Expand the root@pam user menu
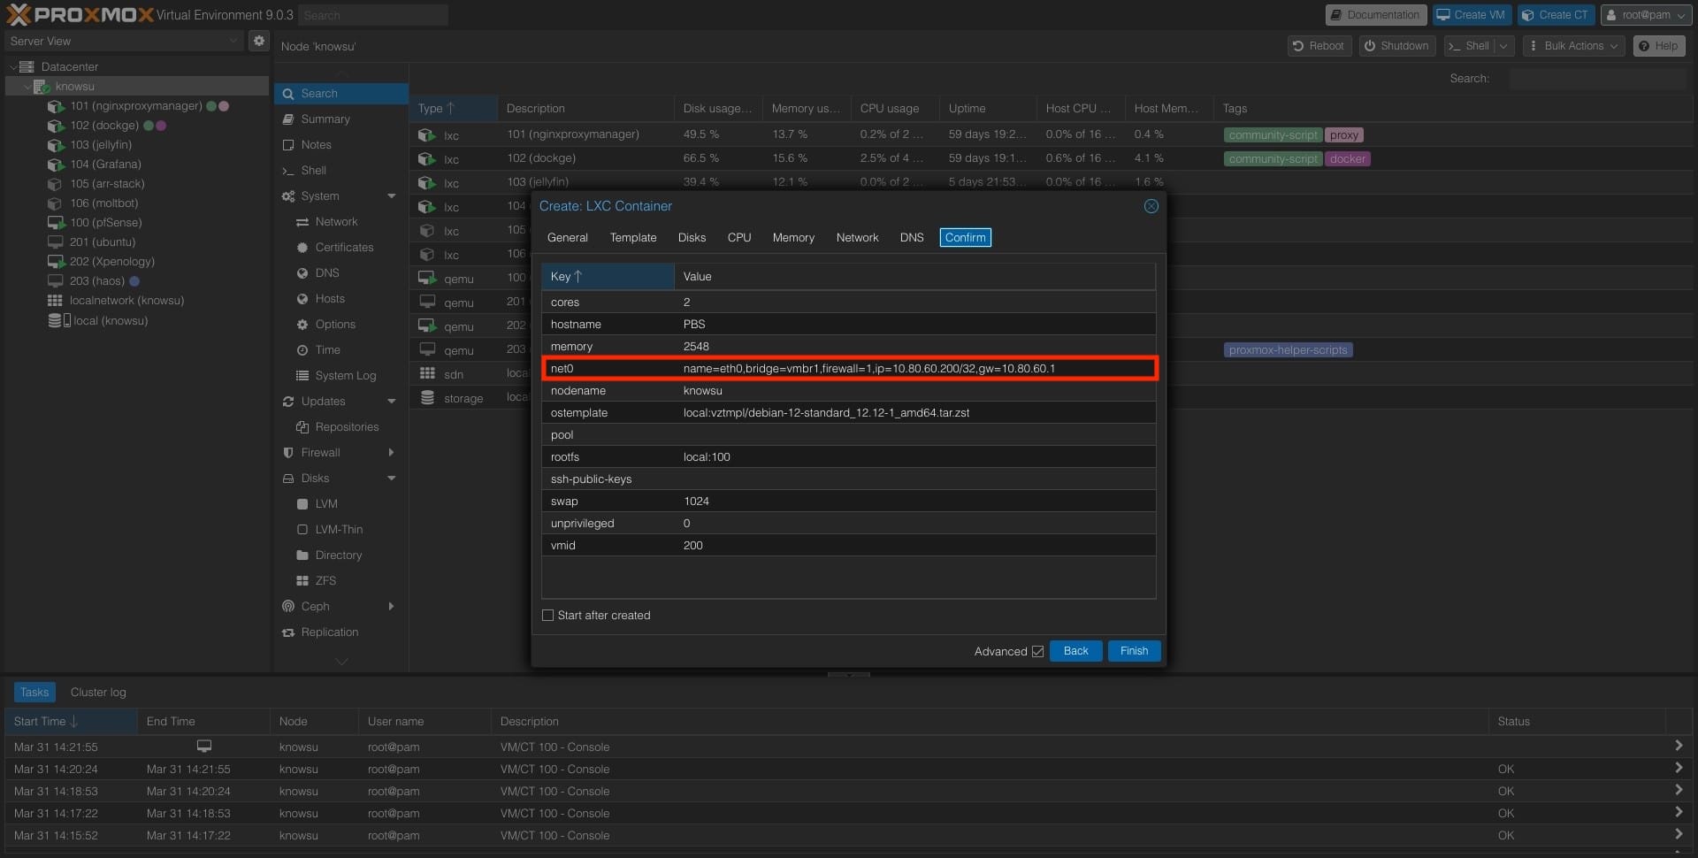 point(1647,15)
